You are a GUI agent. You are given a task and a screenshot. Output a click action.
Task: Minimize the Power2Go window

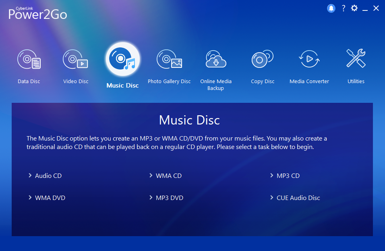365,10
